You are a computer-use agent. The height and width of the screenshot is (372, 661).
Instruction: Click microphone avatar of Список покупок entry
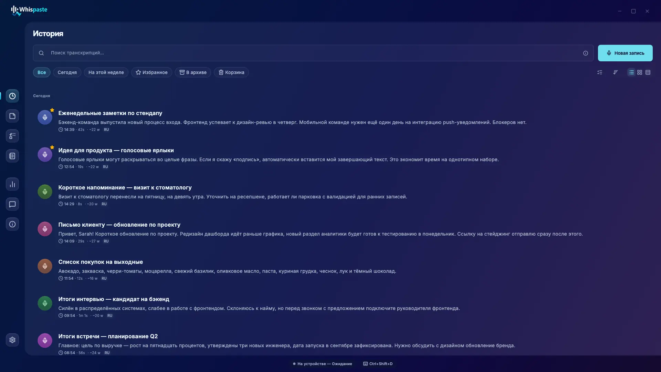pos(45,266)
